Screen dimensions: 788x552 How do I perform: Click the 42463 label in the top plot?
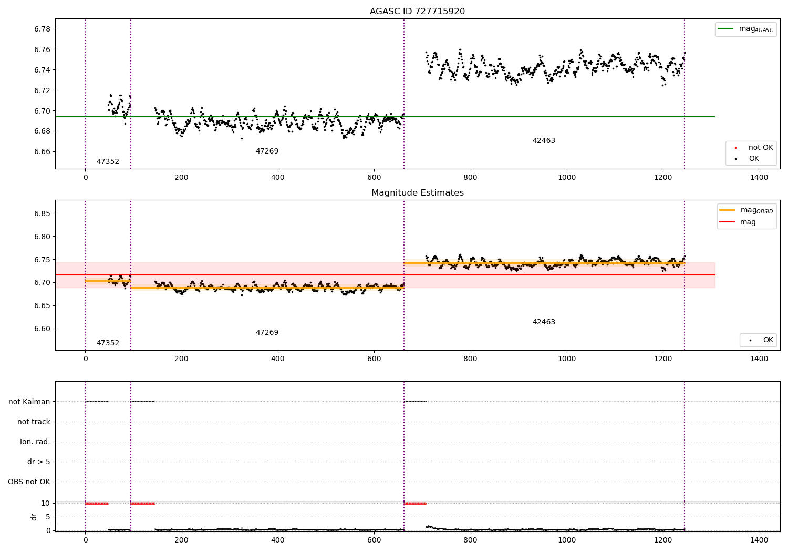tap(544, 140)
